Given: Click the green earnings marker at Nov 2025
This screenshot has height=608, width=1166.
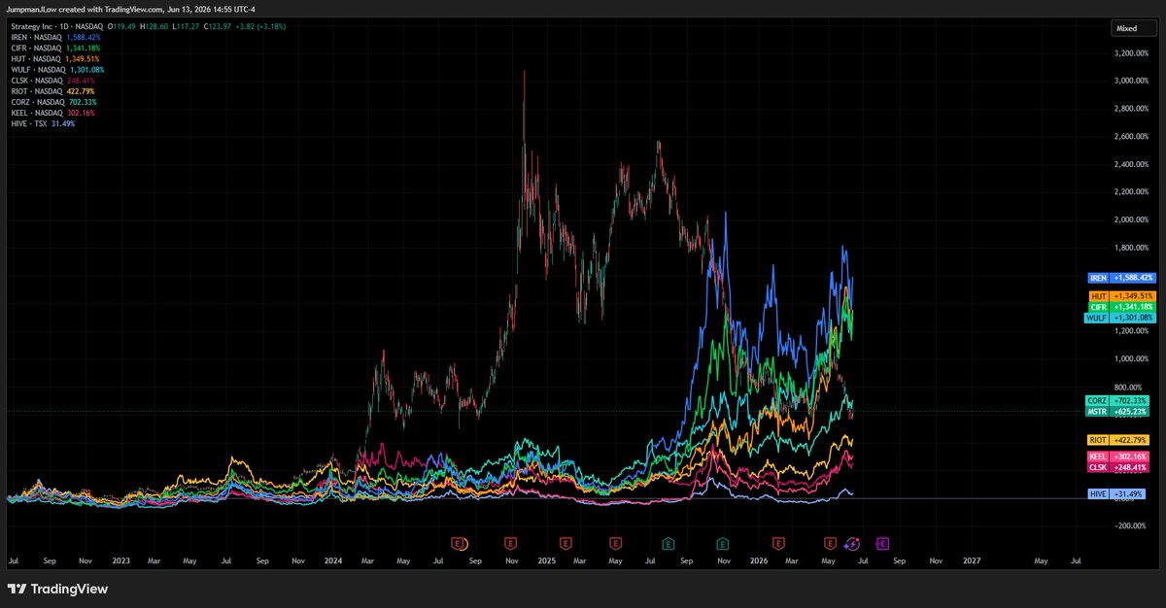Looking at the screenshot, I should (x=722, y=542).
